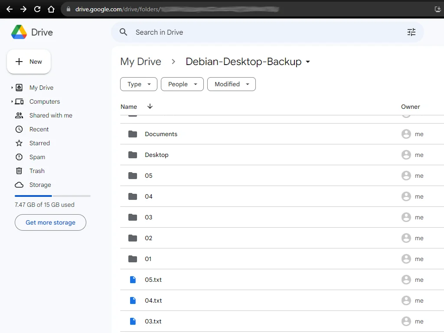Click the 03 folder icon
The image size is (444, 333).
pos(133,217)
